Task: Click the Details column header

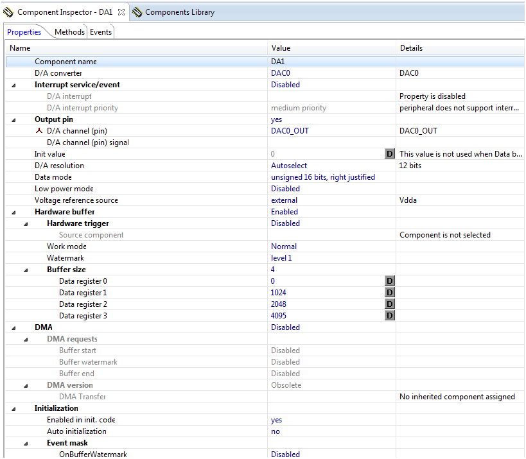Action: tap(411, 48)
